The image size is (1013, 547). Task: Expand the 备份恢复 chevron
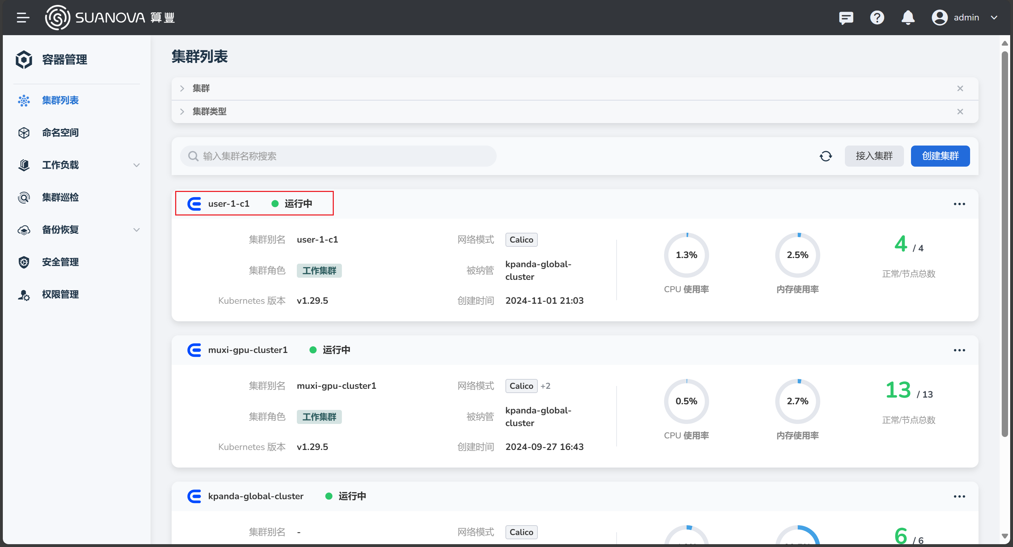click(136, 230)
